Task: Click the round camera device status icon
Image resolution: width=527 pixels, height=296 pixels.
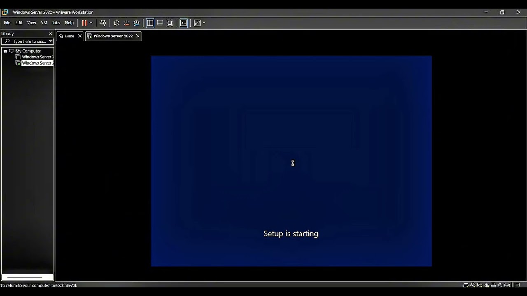Action: click(x=500, y=285)
